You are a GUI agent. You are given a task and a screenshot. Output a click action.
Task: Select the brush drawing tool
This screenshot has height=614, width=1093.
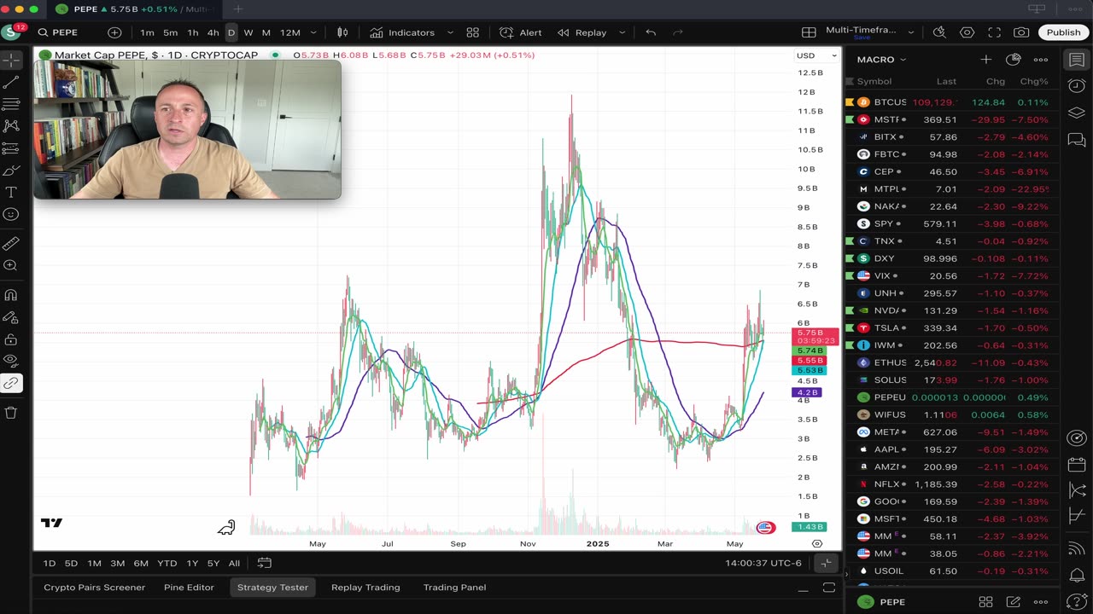pos(11,171)
